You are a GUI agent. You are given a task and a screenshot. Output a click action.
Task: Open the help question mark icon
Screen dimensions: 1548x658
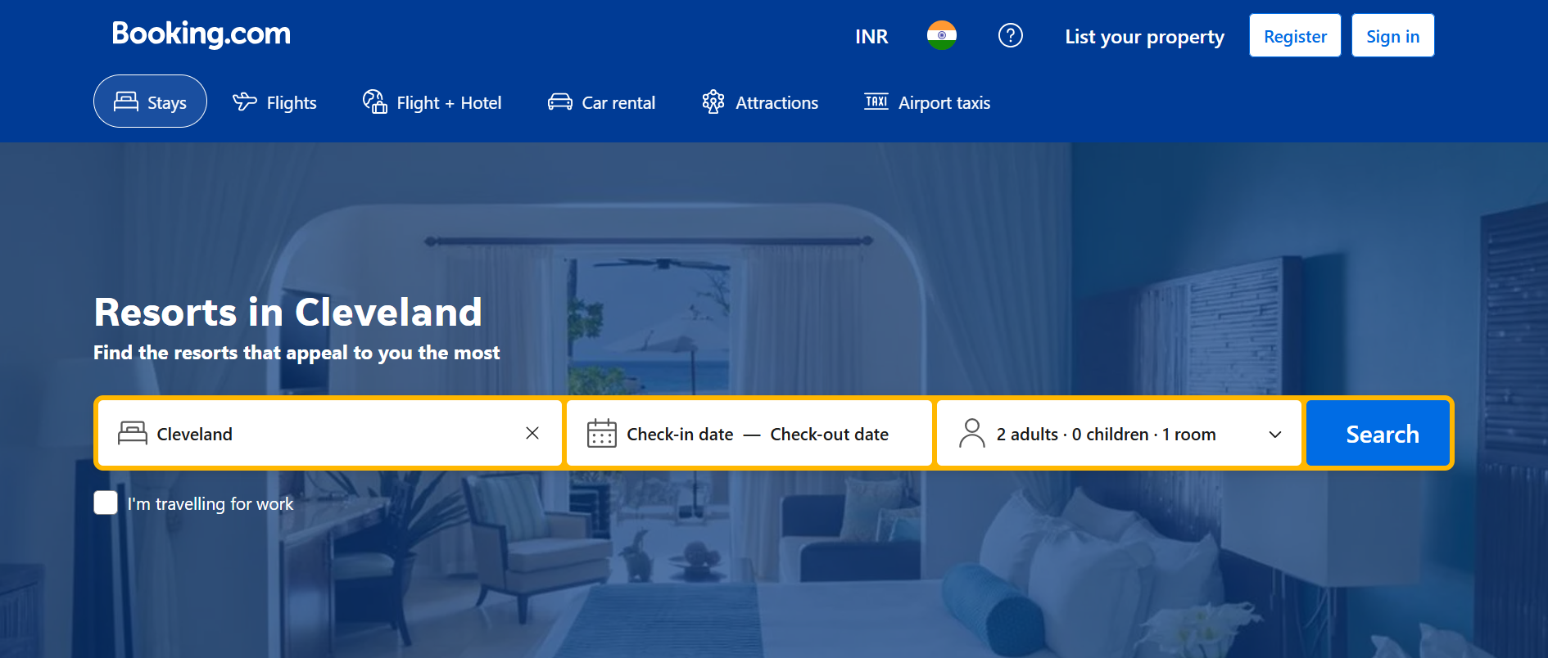click(1010, 35)
